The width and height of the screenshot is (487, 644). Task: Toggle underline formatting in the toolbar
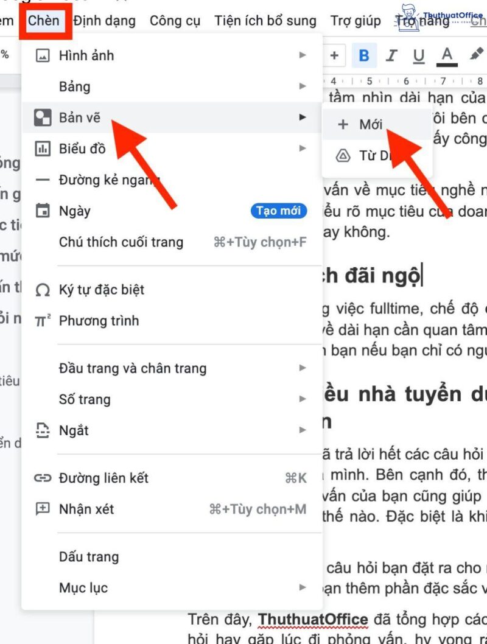point(418,55)
